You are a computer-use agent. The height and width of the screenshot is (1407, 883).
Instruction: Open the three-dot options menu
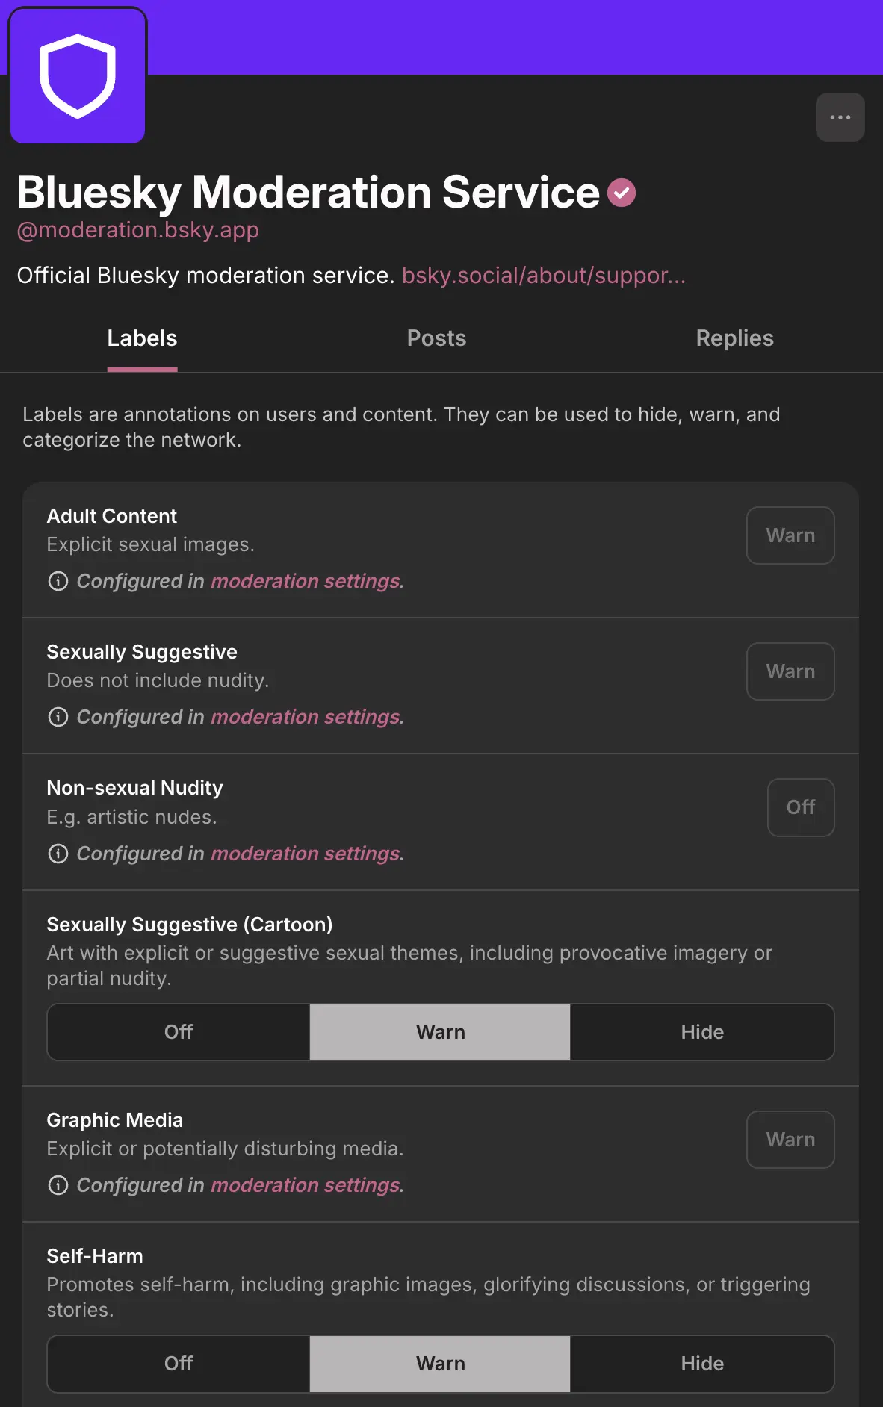(840, 117)
